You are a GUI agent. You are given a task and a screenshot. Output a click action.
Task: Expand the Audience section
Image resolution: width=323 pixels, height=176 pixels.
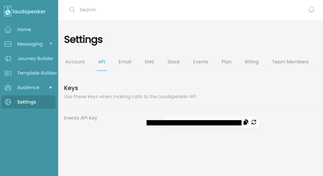pyautogui.click(x=28, y=87)
